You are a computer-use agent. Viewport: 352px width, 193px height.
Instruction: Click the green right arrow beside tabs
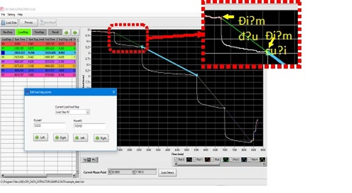click(x=75, y=32)
